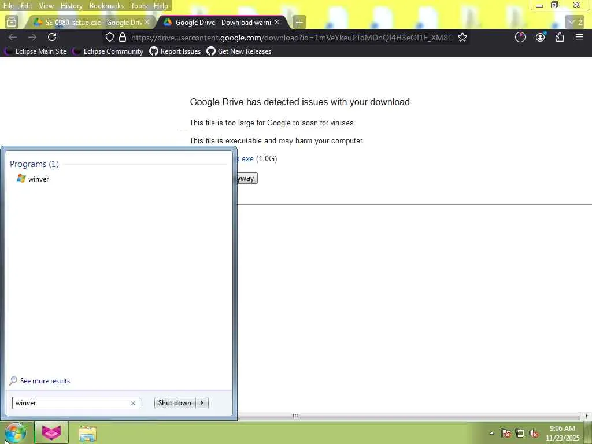
Task: Open the application hamburger menu
Action: [579, 37]
